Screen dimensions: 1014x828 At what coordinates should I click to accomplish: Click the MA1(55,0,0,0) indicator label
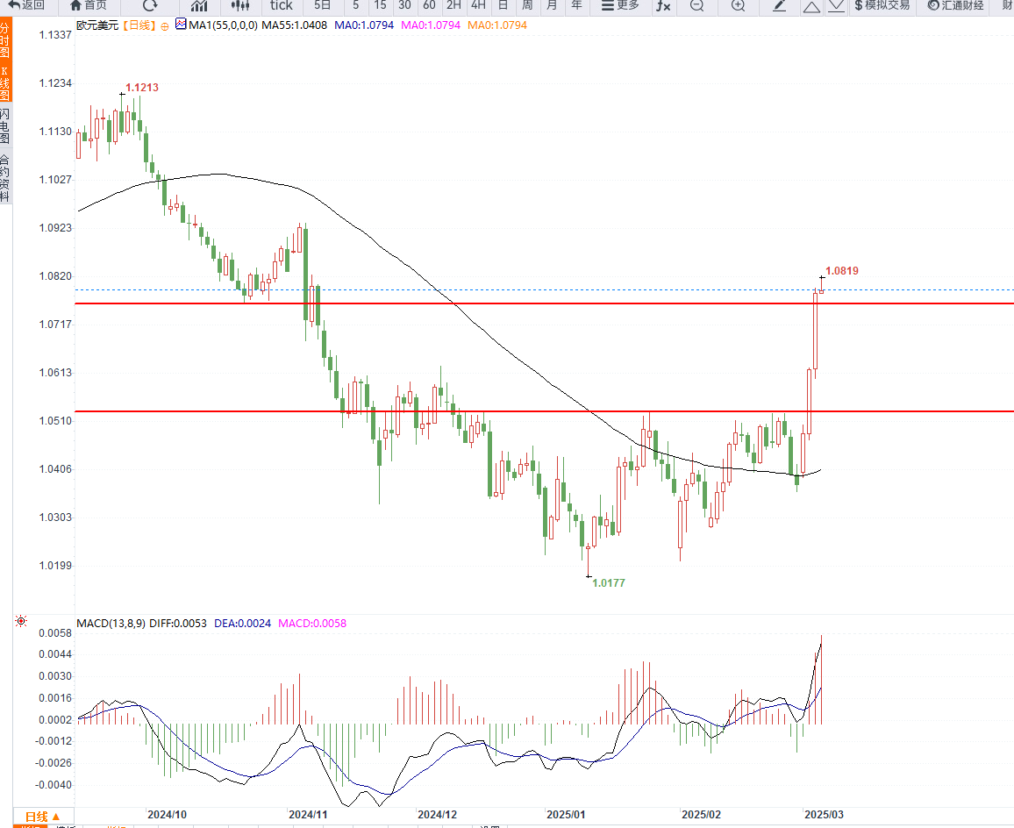223,25
